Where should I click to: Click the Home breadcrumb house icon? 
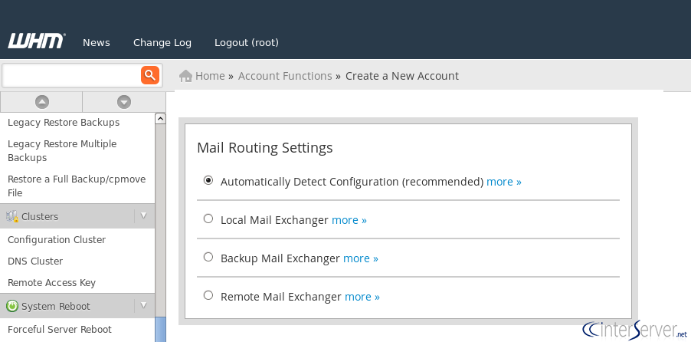[x=185, y=76]
